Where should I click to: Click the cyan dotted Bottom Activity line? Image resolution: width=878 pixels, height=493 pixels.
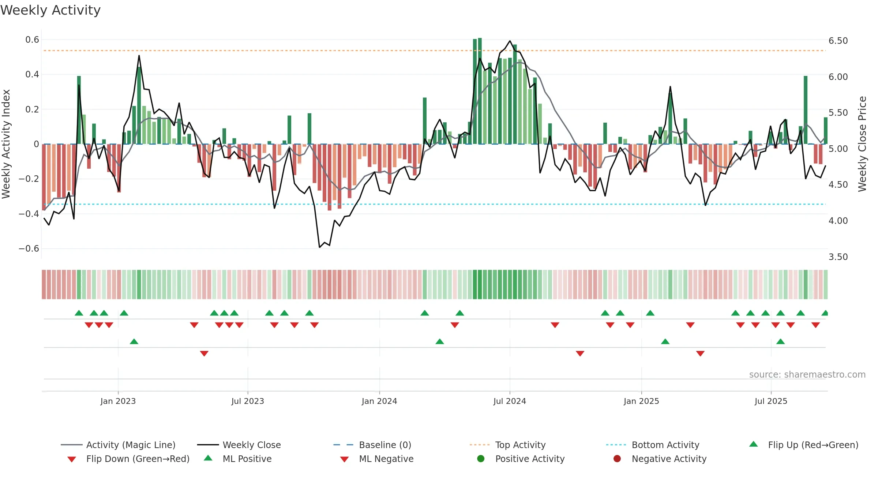pos(435,204)
